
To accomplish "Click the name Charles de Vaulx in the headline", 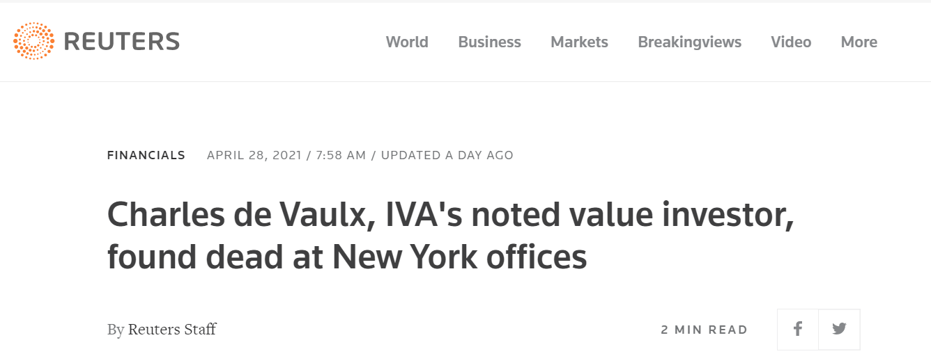I will [235, 216].
